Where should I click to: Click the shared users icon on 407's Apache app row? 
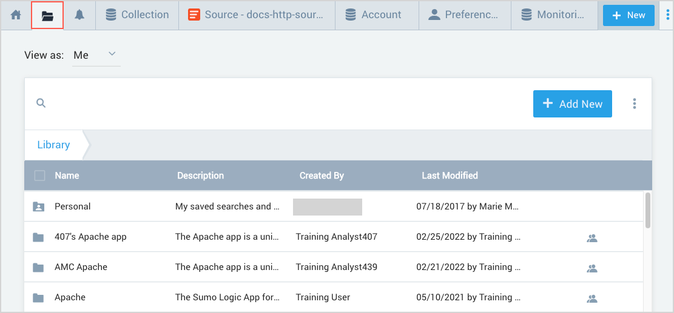click(x=592, y=238)
